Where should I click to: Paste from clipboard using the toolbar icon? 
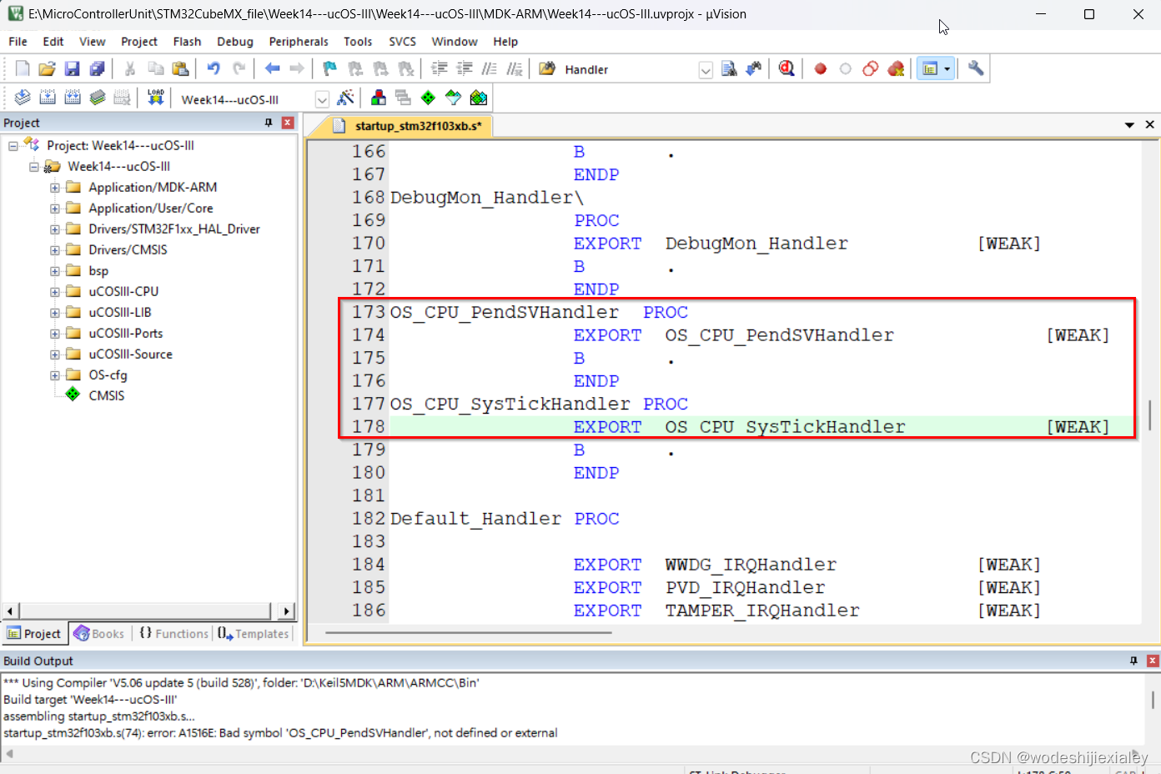point(180,69)
